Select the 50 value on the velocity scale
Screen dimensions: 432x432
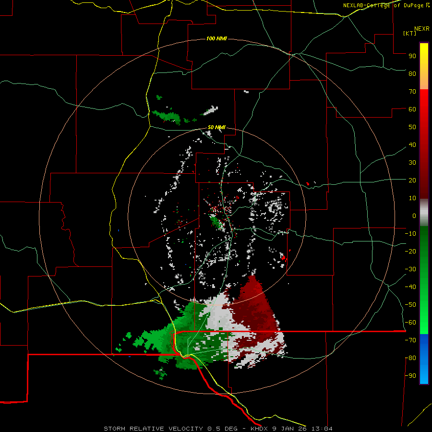pyautogui.click(x=412, y=127)
